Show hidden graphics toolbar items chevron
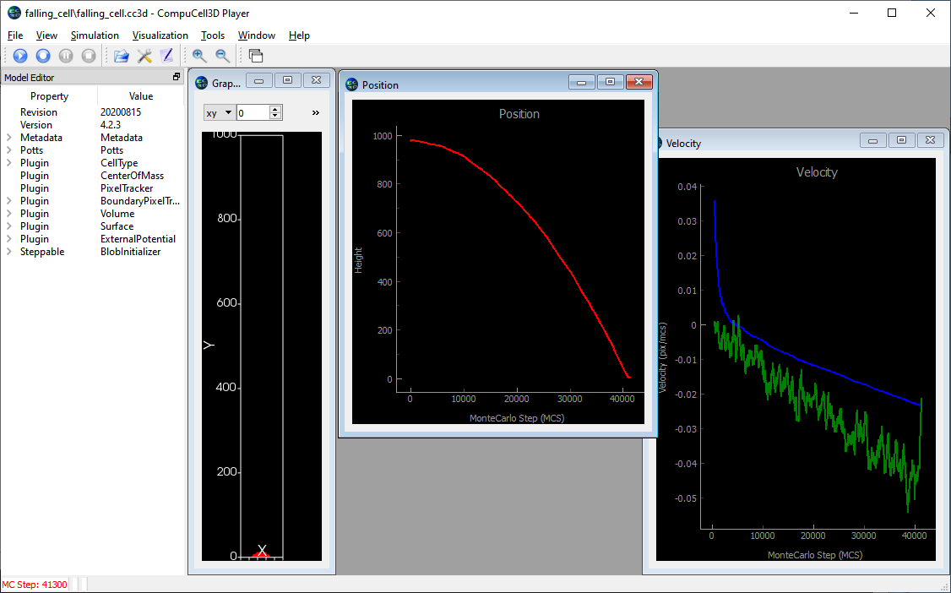 316,112
